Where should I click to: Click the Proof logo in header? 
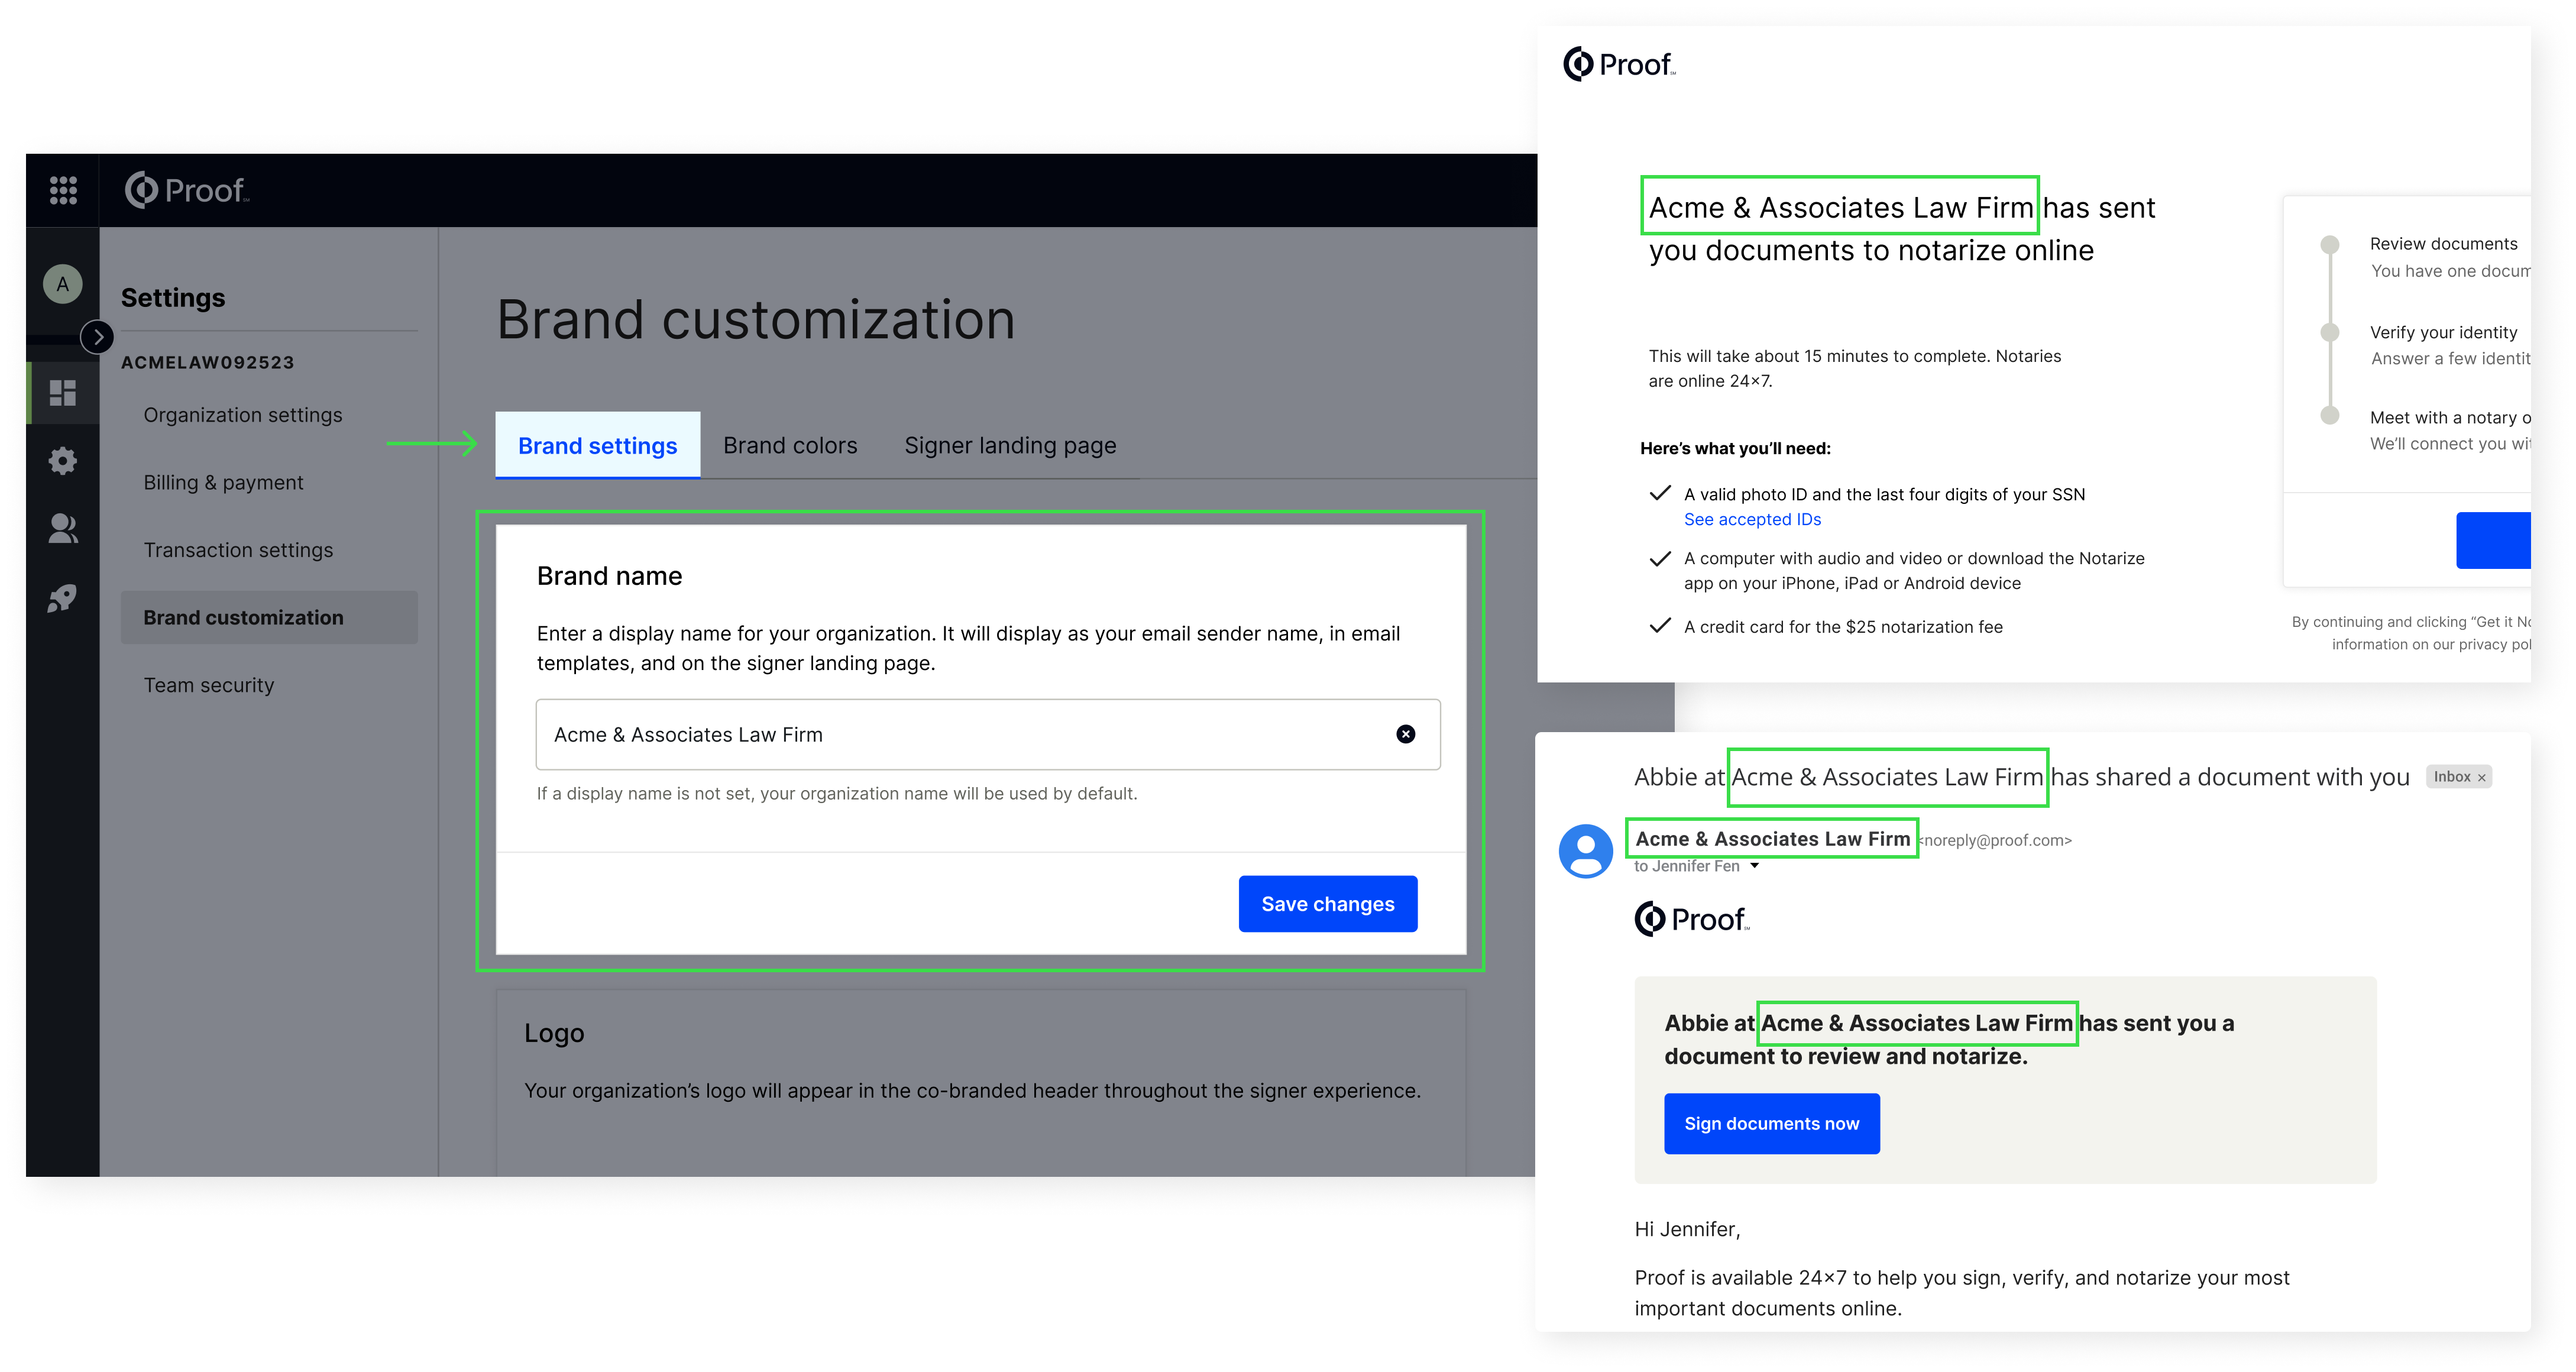[187, 190]
